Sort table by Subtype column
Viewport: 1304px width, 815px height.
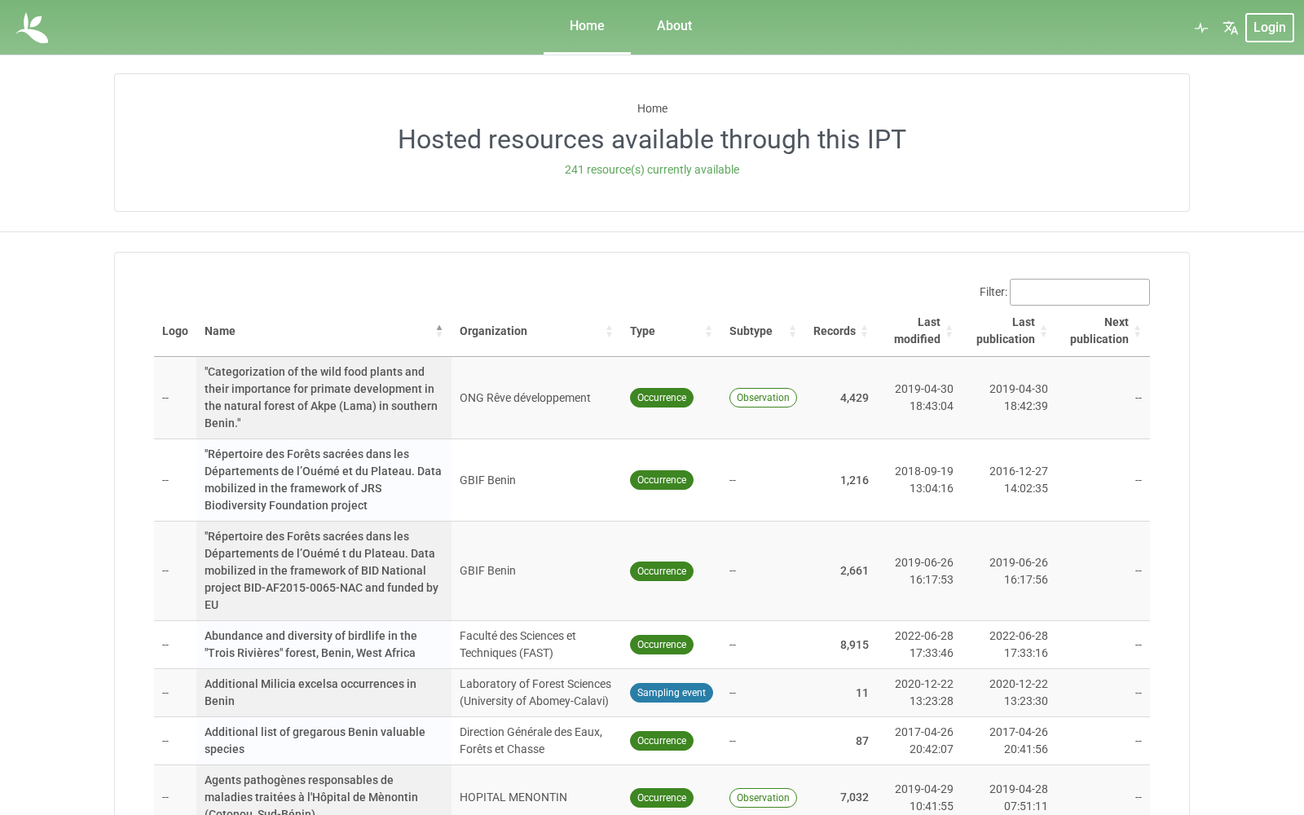(x=763, y=331)
